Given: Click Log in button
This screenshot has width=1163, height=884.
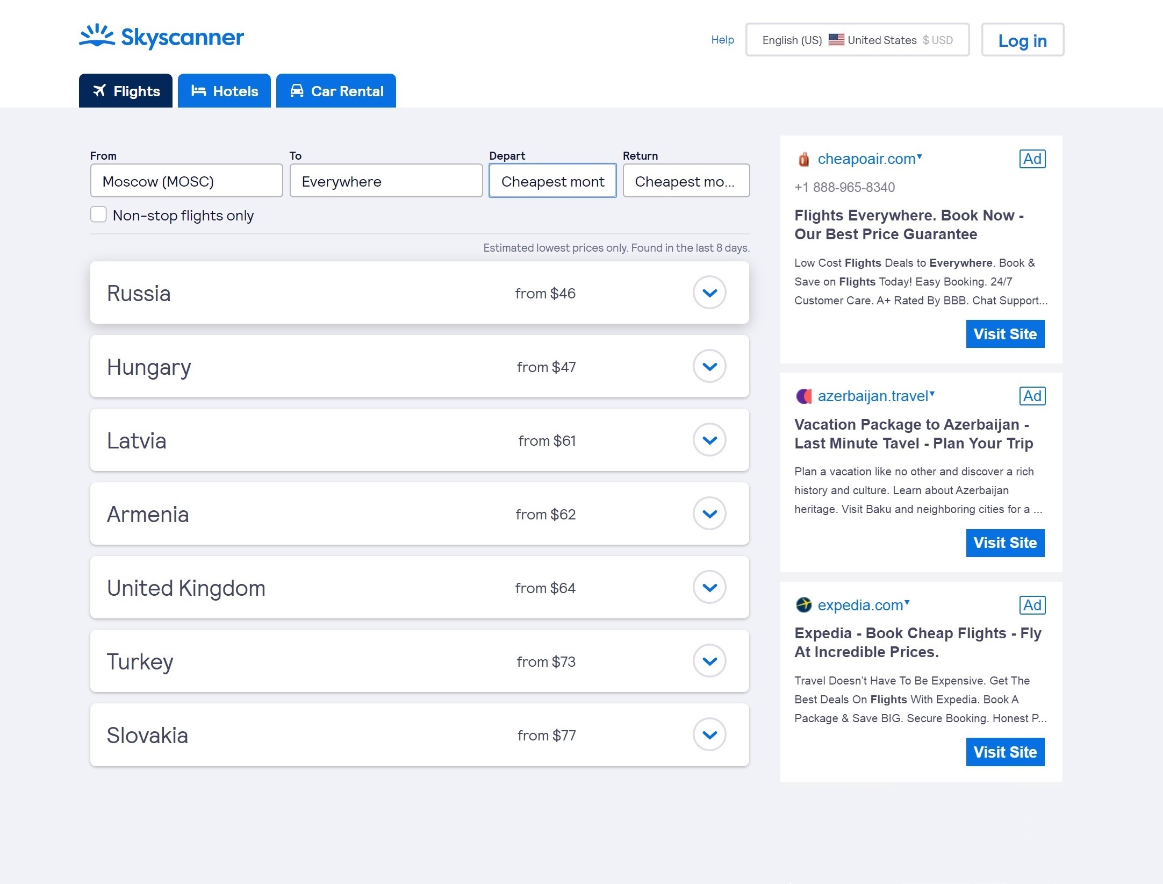Looking at the screenshot, I should point(1022,40).
